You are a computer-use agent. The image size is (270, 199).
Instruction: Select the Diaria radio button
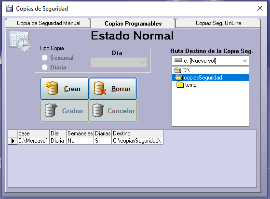tap(44, 67)
